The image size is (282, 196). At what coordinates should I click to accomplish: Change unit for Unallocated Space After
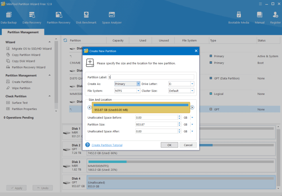click(x=192, y=131)
